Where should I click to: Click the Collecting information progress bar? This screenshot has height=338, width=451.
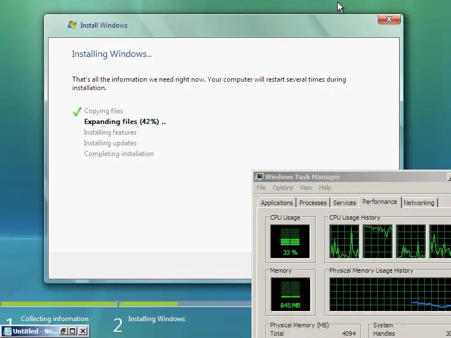59,304
